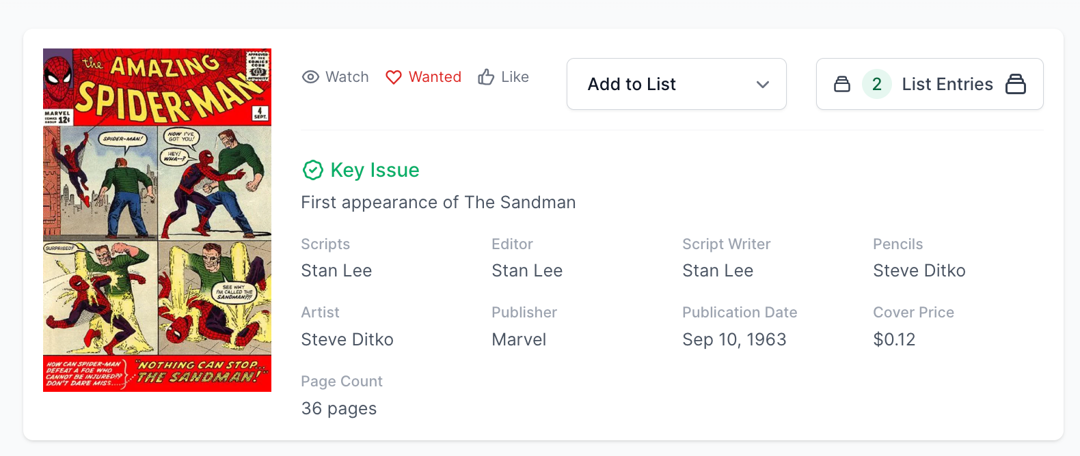Click the Key Issue heading
The image size is (1080, 456).
point(375,170)
